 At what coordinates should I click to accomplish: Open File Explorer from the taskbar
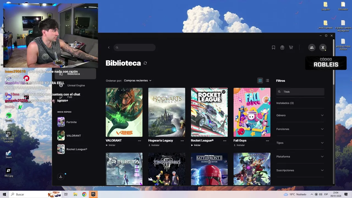coord(75,194)
